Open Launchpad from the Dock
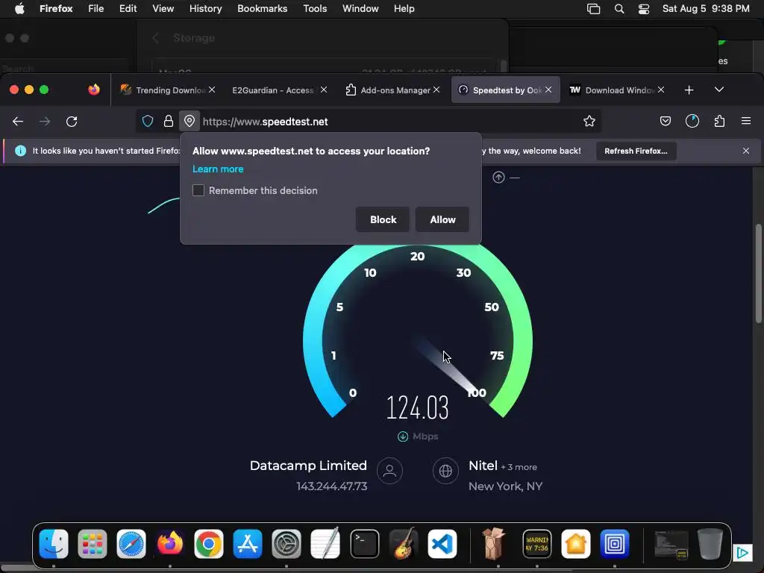The width and height of the screenshot is (764, 573). pos(92,544)
